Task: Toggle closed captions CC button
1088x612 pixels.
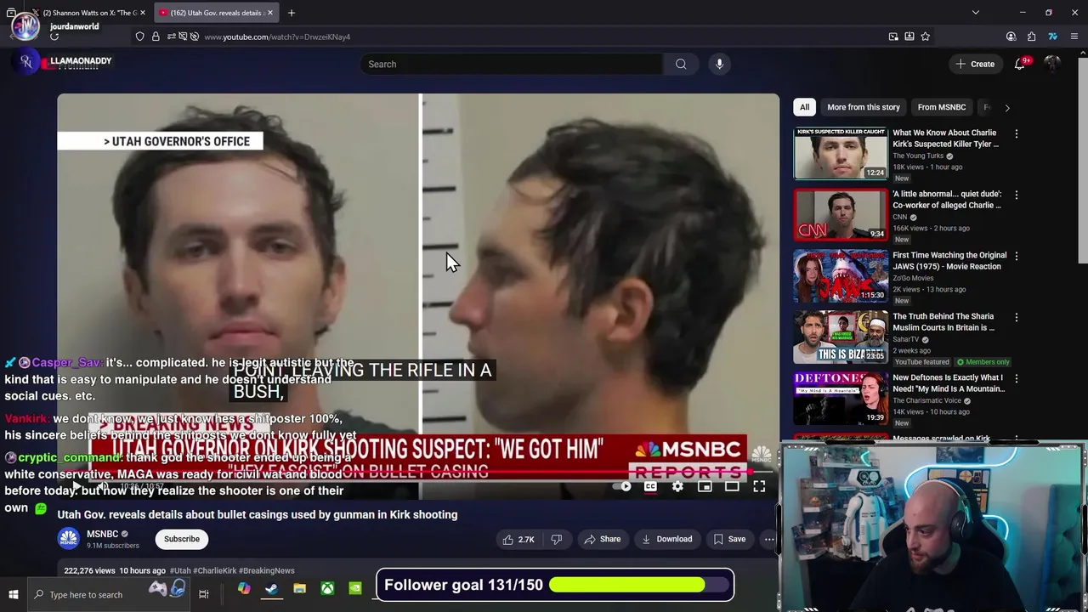Action: coord(650,486)
